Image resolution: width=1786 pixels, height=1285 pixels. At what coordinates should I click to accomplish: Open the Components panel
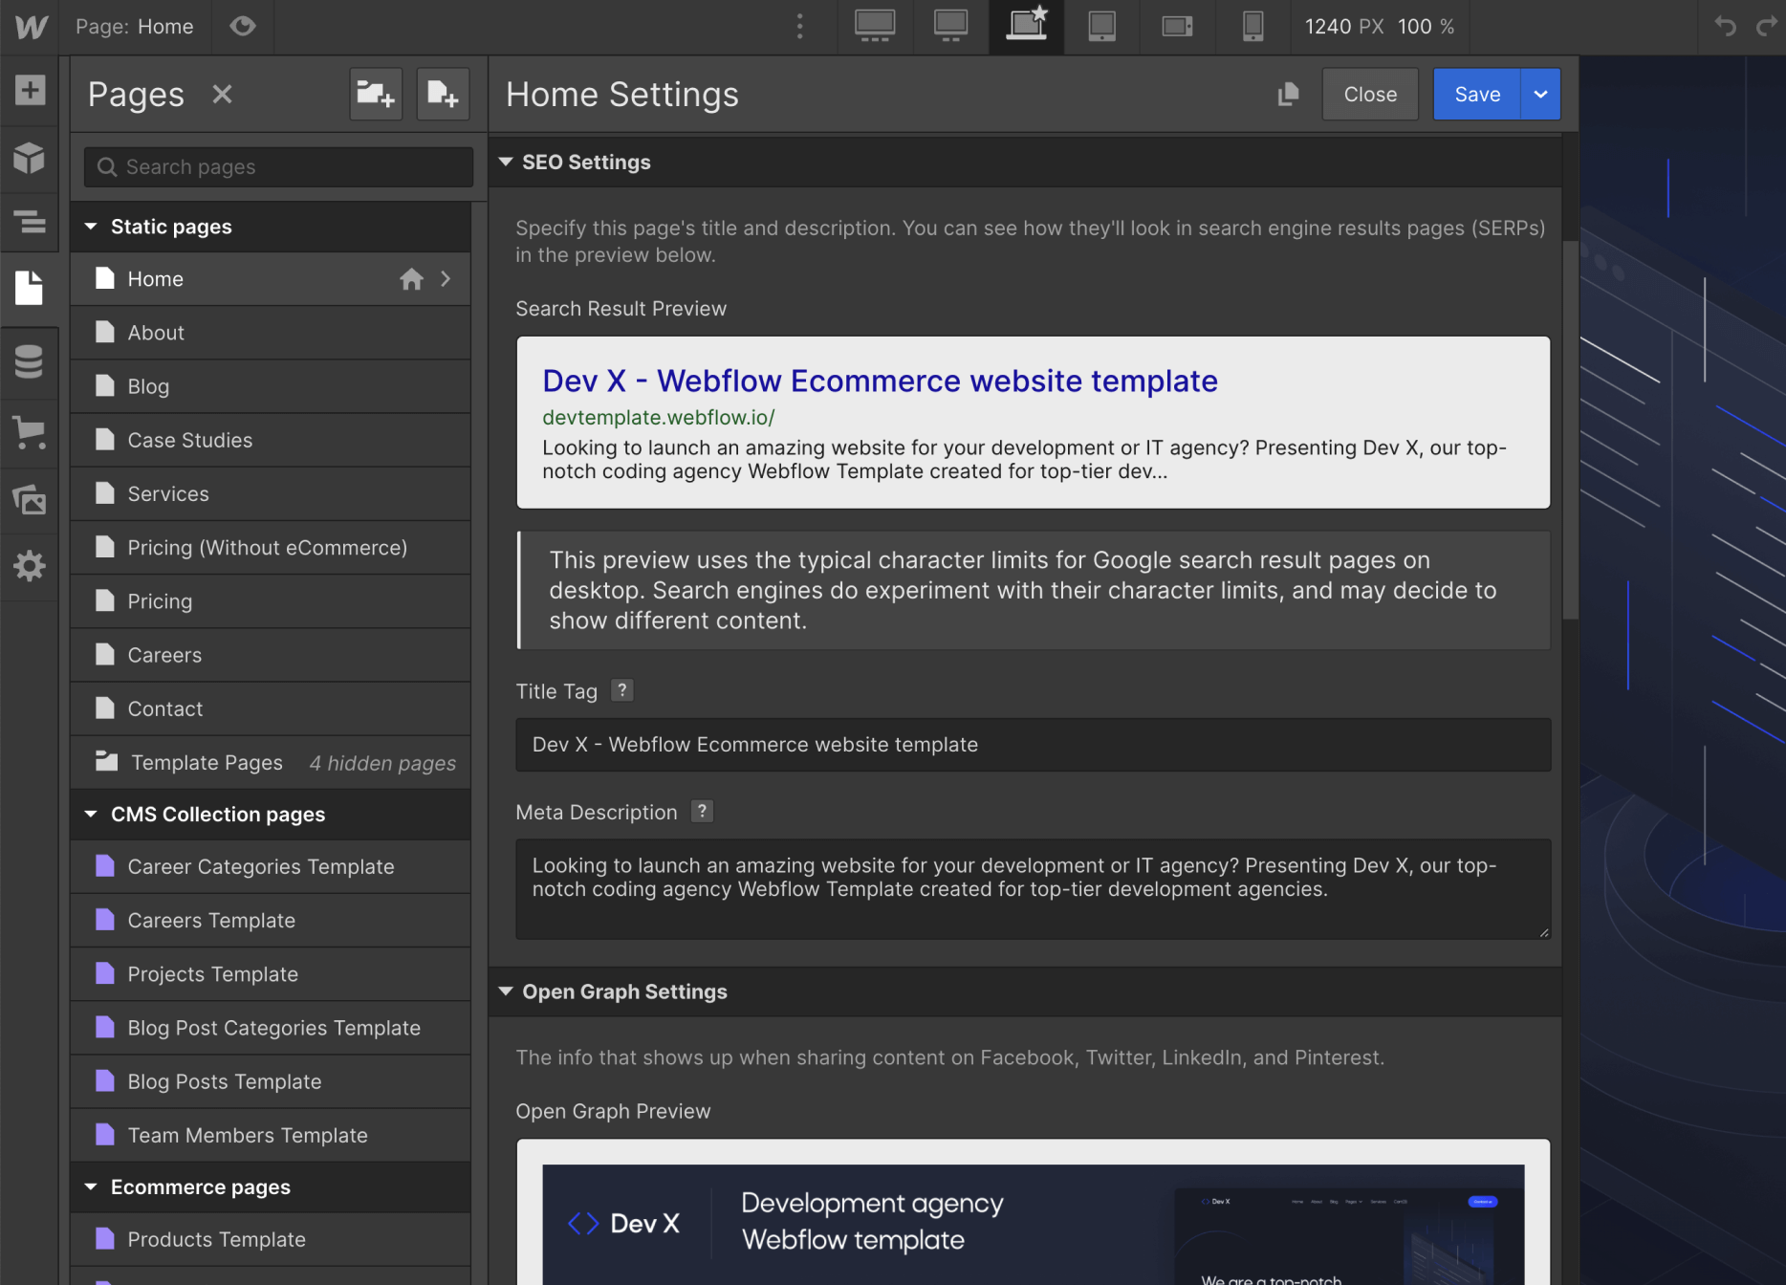(30, 158)
